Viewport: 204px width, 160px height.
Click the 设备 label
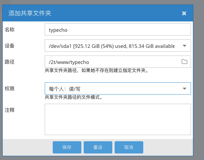(10, 46)
